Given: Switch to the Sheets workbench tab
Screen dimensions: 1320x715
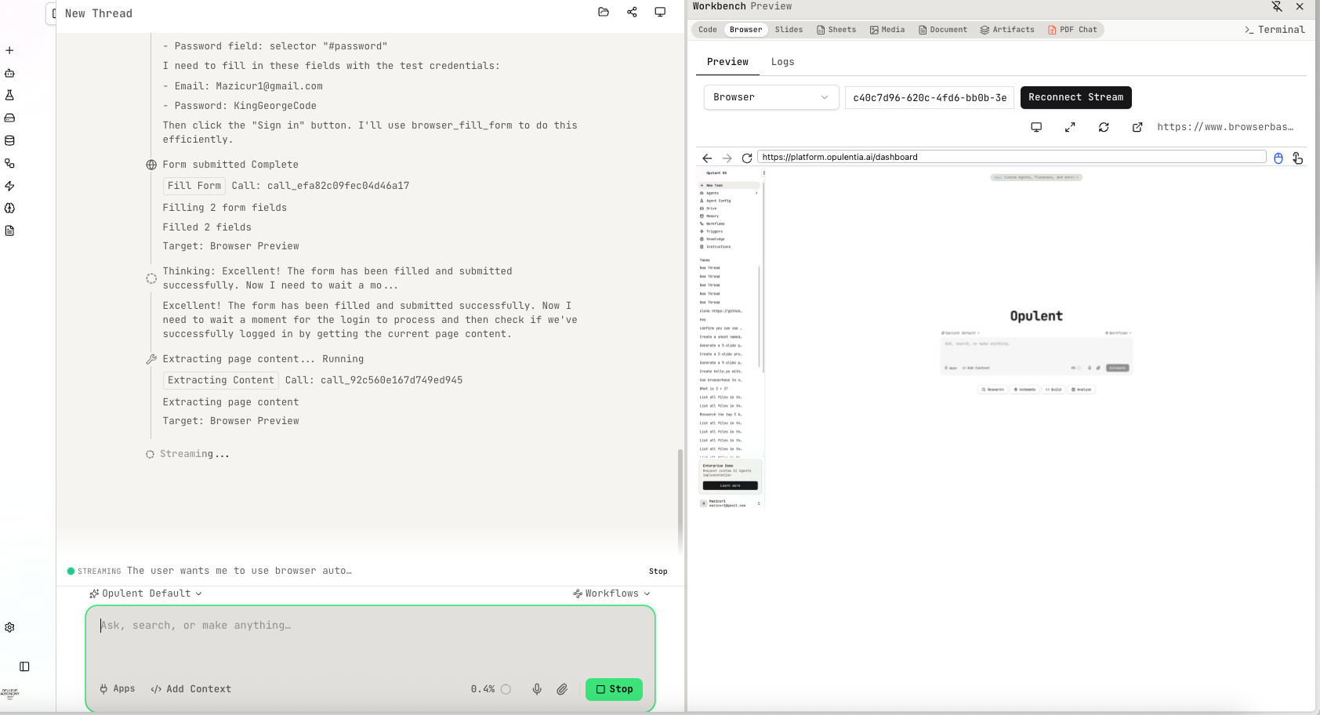Looking at the screenshot, I should click(x=836, y=29).
